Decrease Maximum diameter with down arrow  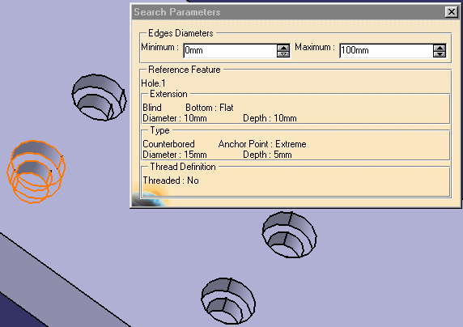click(x=440, y=54)
